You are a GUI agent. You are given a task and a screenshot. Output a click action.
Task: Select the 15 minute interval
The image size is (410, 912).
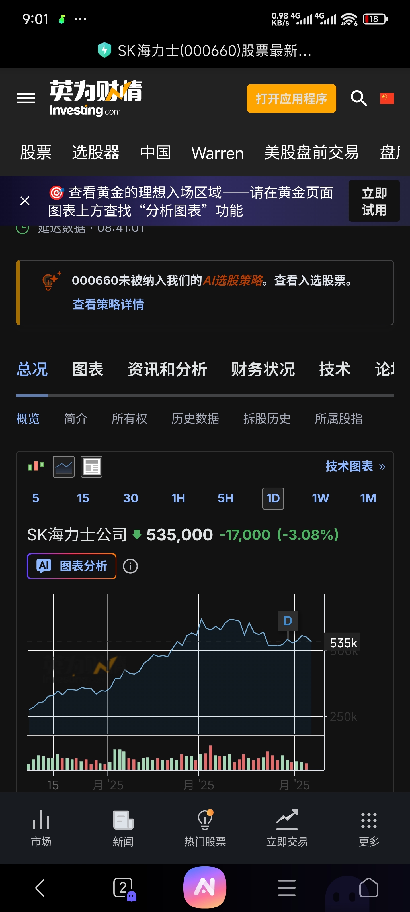(x=83, y=498)
